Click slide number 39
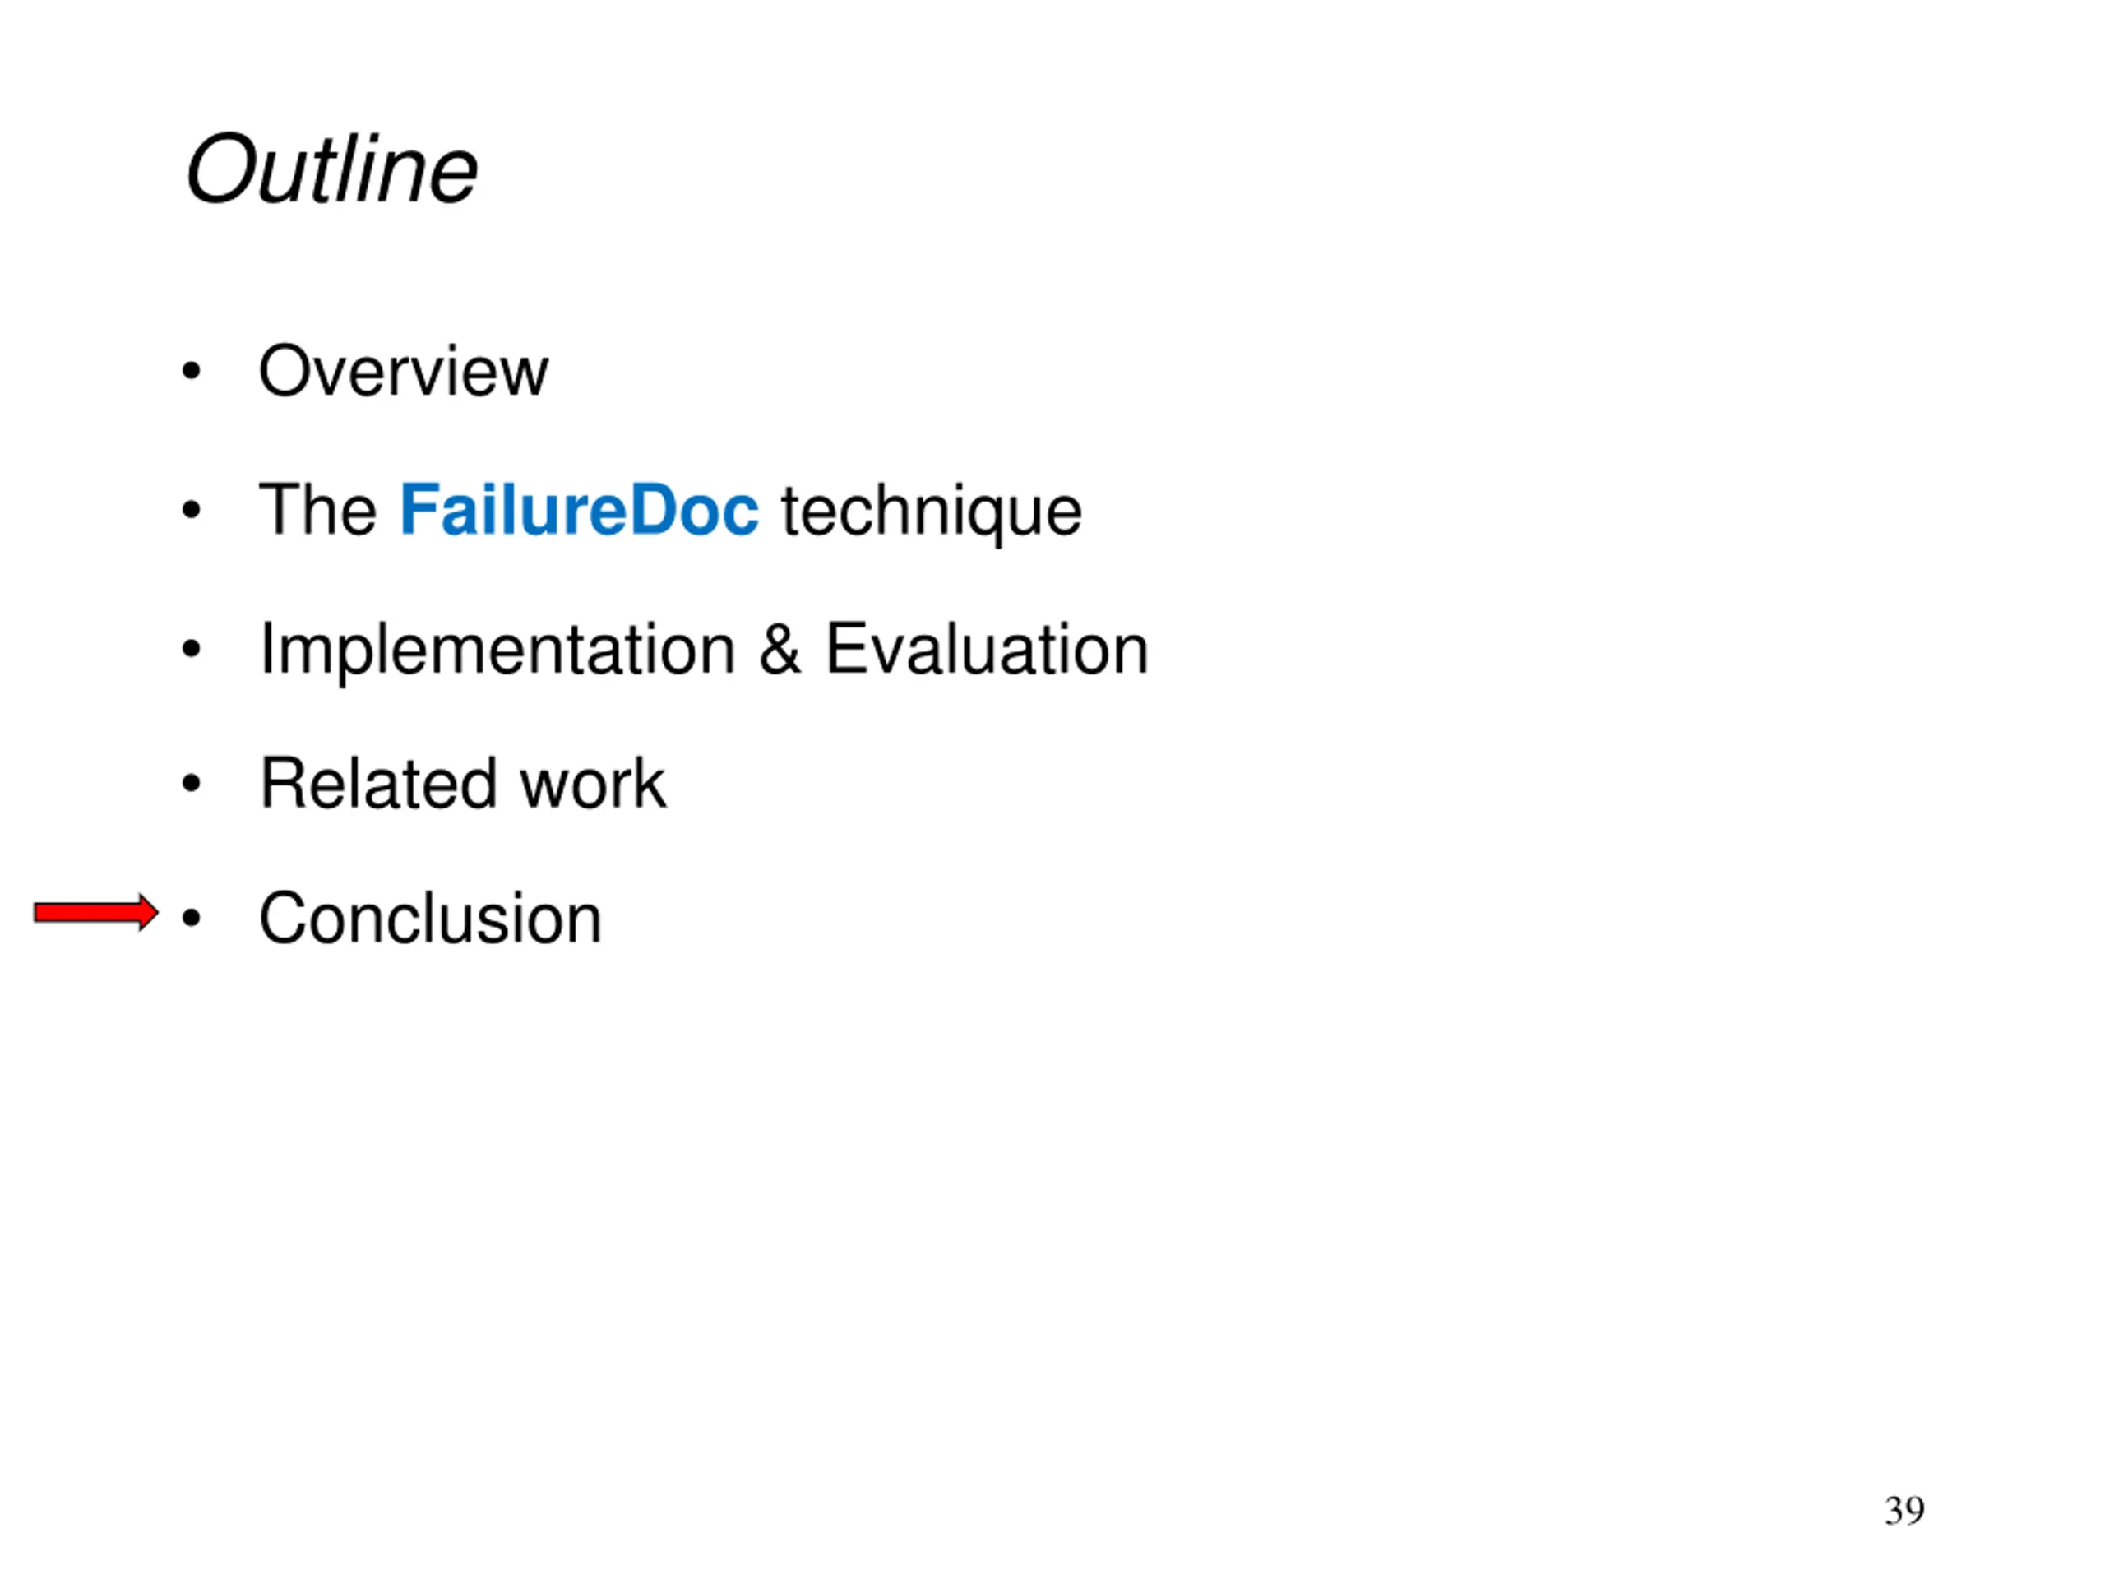 point(1904,1511)
